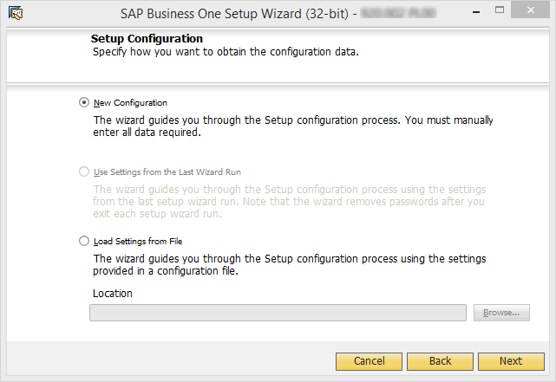Click the window title bar text

[239, 14]
